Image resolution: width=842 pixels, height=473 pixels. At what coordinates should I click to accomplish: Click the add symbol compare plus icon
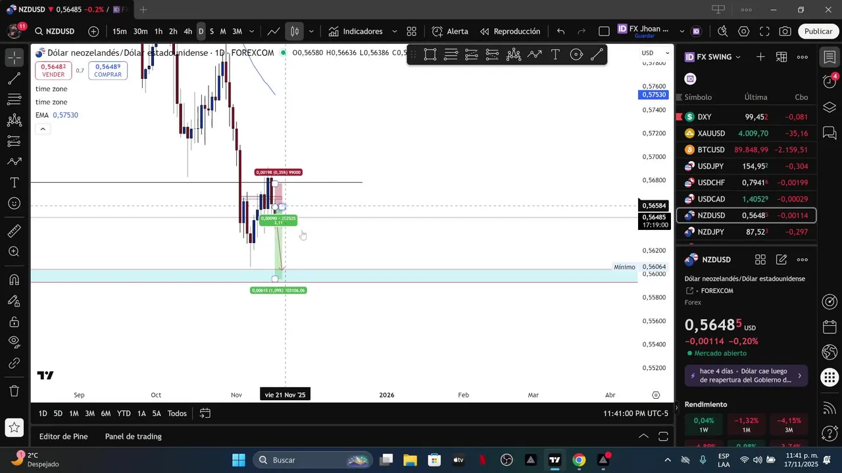93,32
